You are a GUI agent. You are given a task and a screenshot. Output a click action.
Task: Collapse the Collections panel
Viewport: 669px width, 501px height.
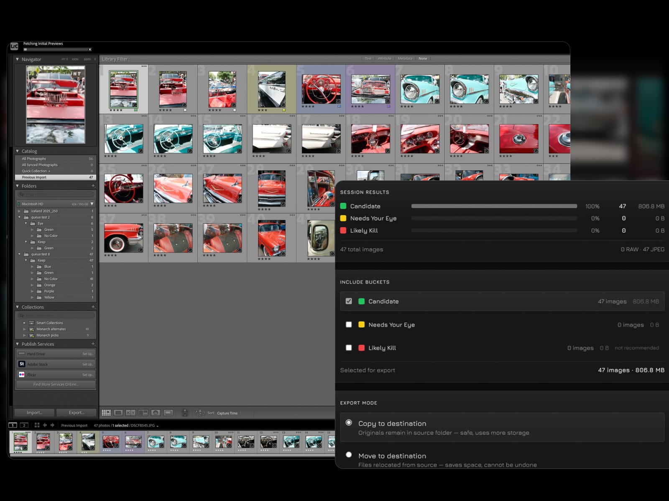pyautogui.click(x=17, y=307)
